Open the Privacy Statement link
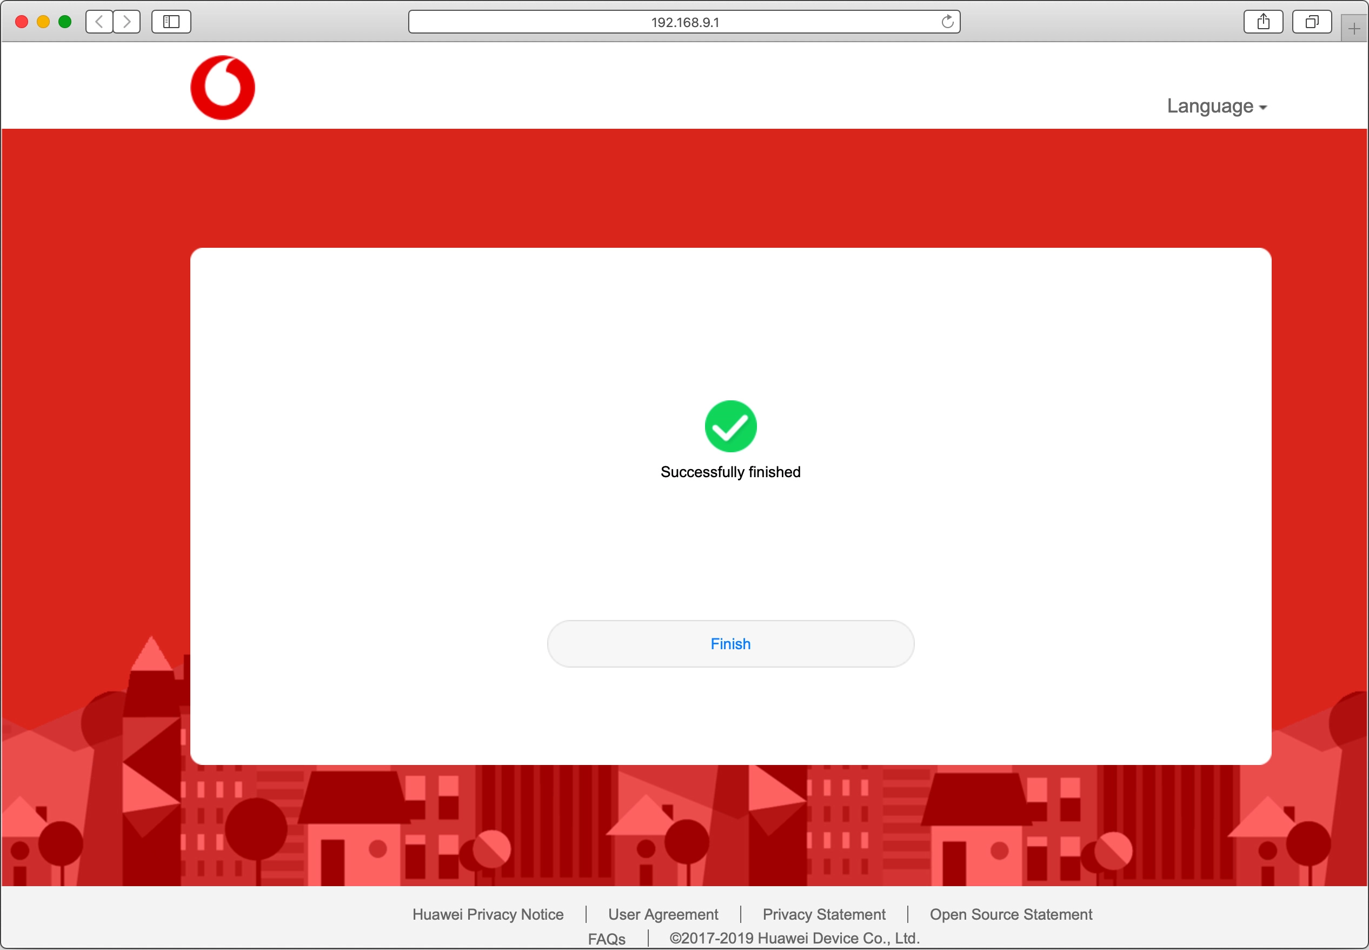1369x950 pixels. 823,914
